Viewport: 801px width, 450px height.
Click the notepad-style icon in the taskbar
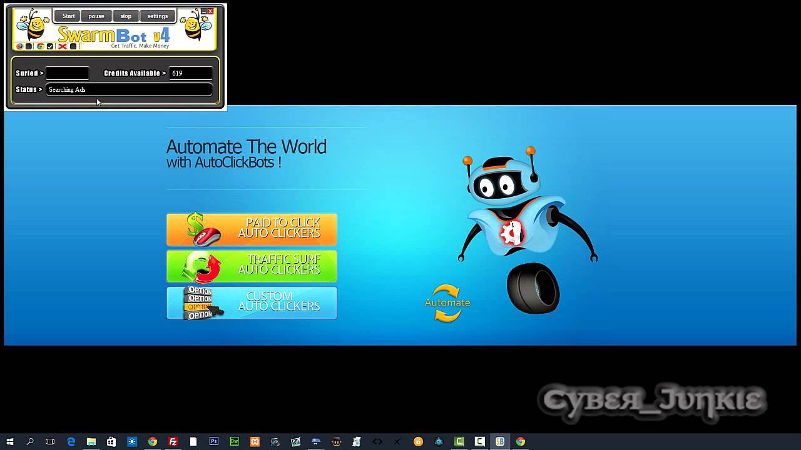357,441
